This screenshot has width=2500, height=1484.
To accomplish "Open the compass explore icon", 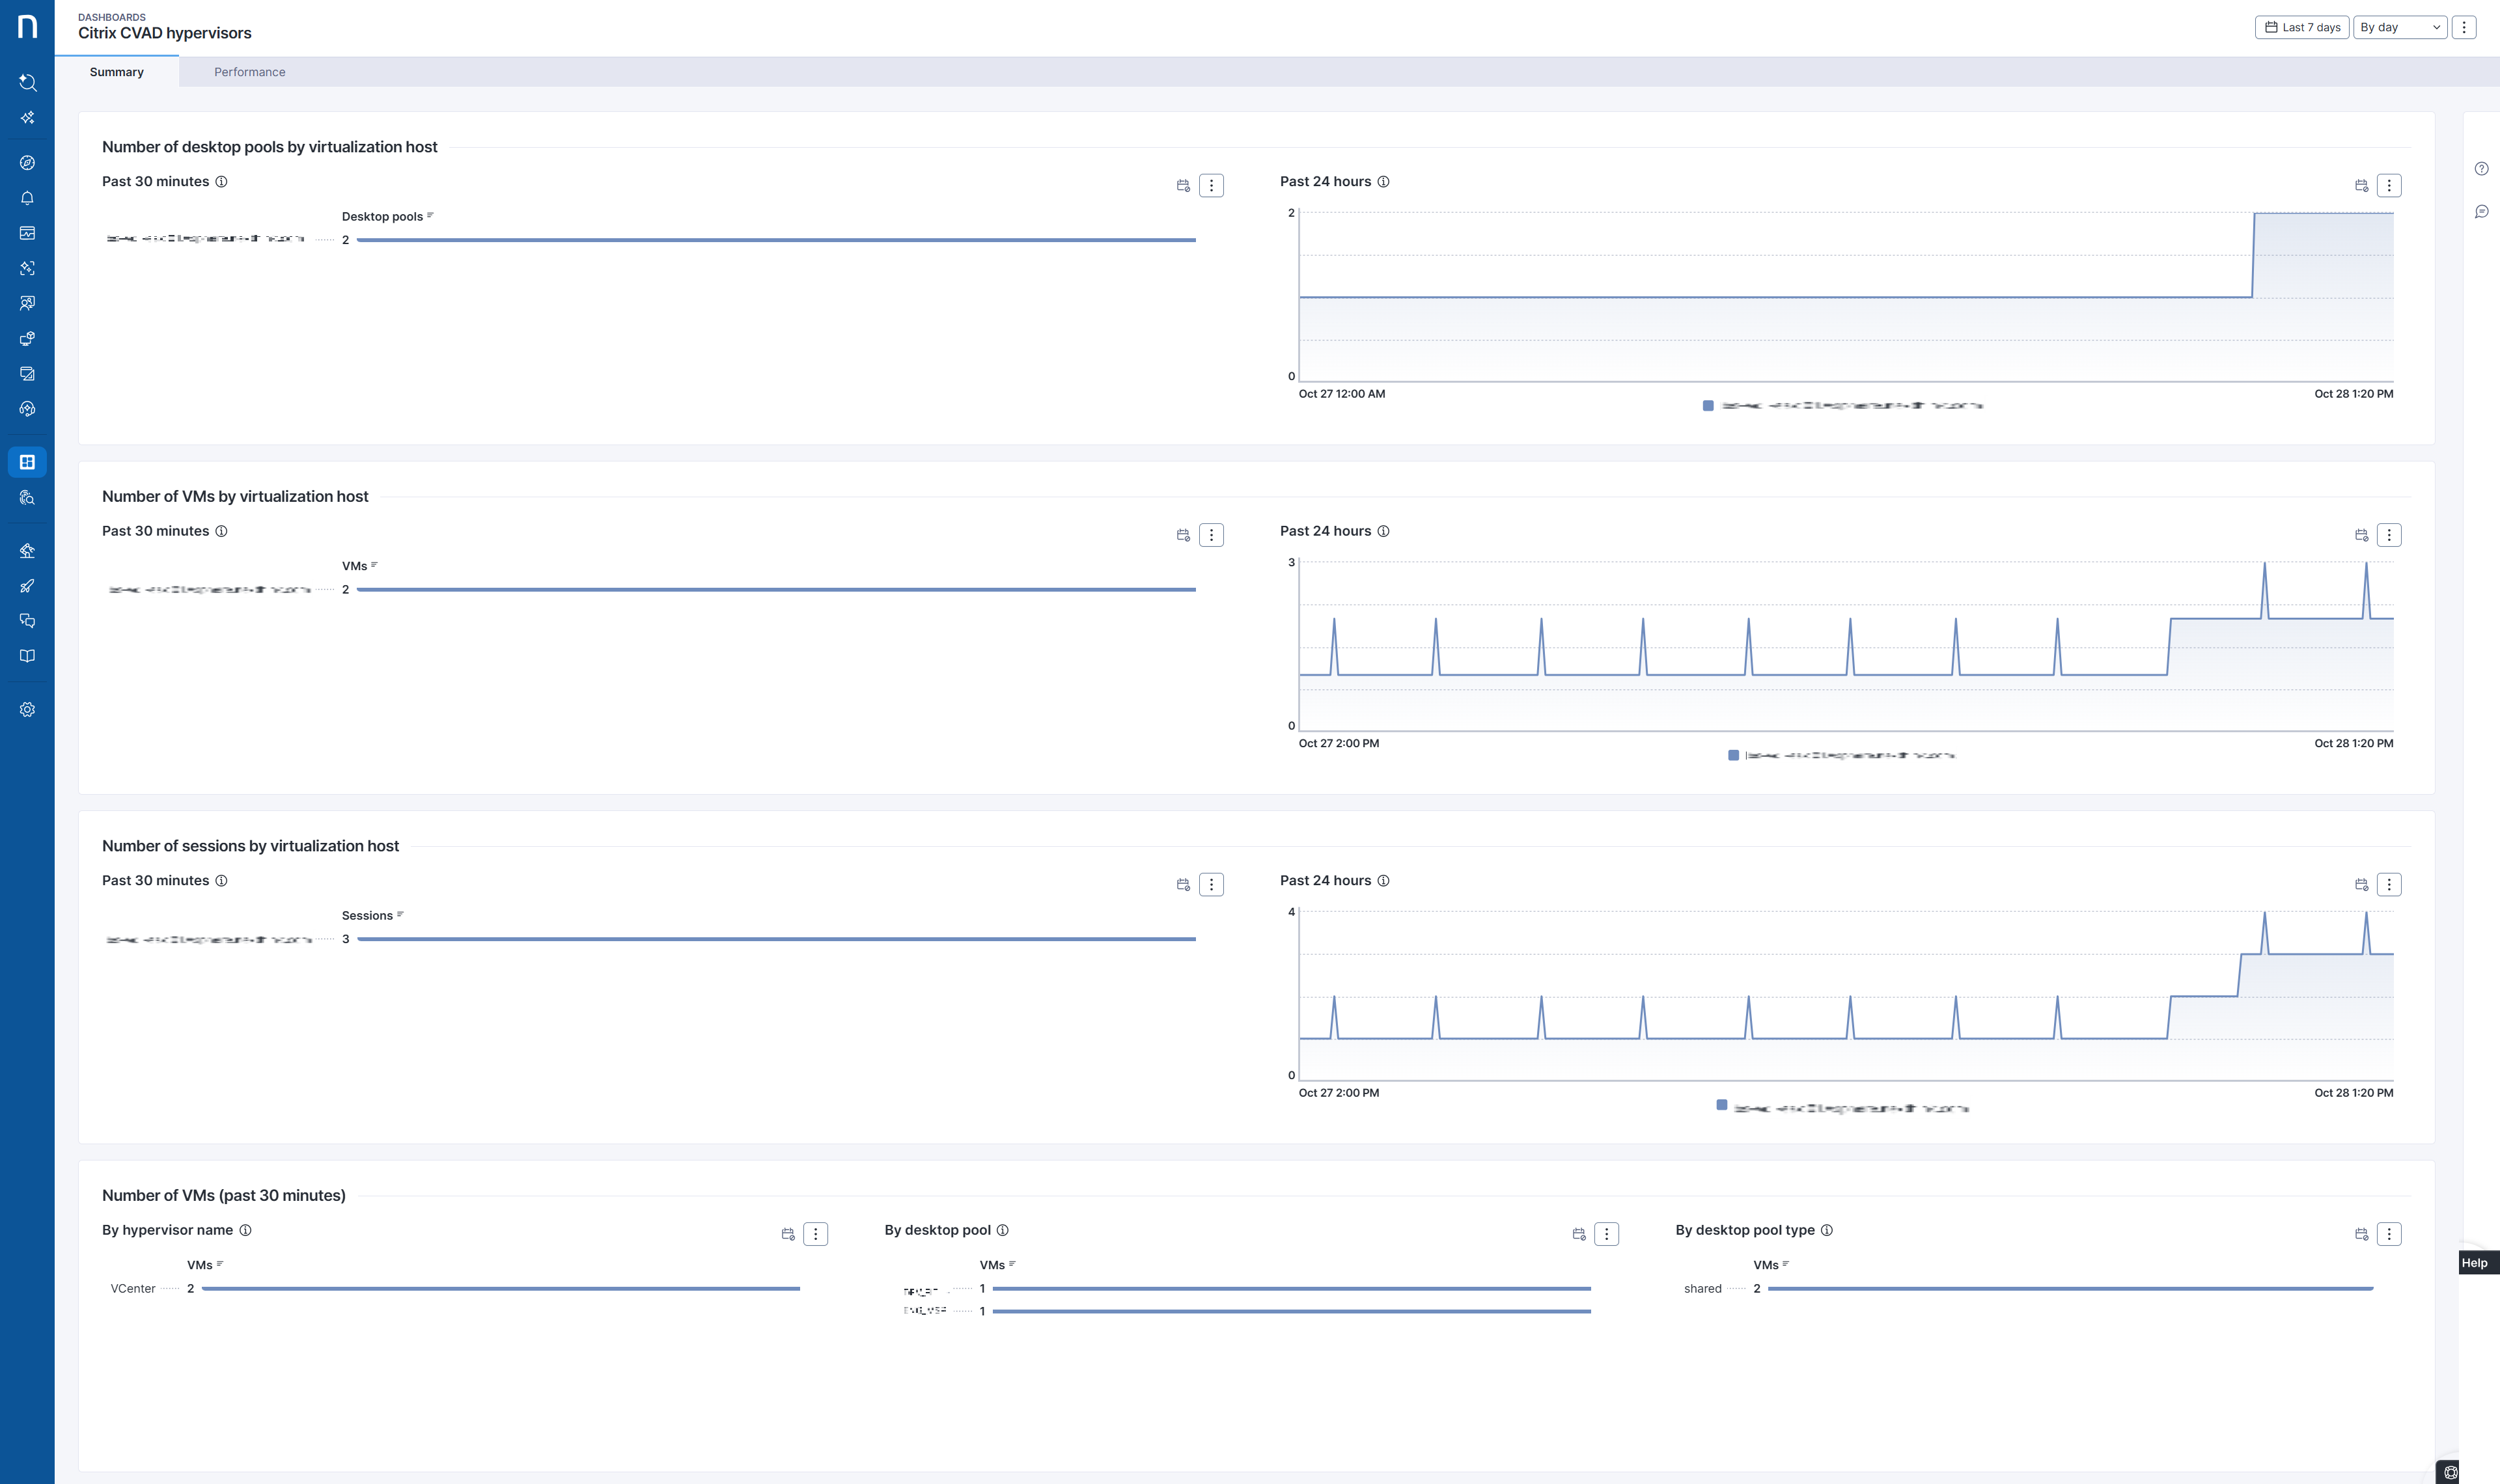I will point(27,163).
